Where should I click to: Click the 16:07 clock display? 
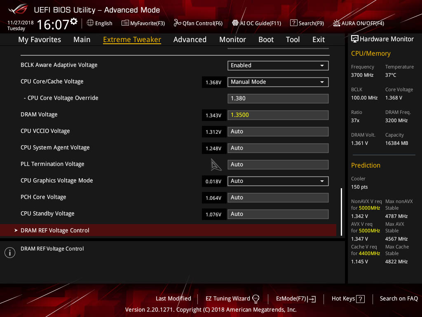[53, 24]
